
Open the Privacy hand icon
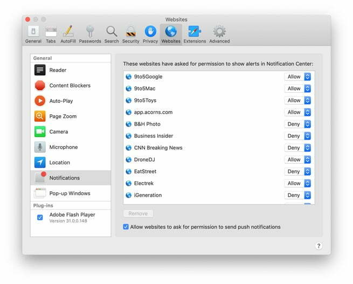(150, 31)
